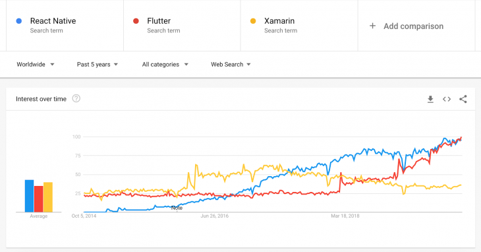Click the red average bar for Flutter

[39, 199]
